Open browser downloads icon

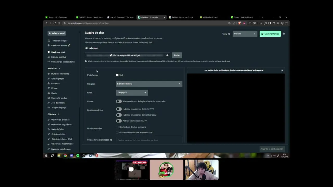(261, 23)
